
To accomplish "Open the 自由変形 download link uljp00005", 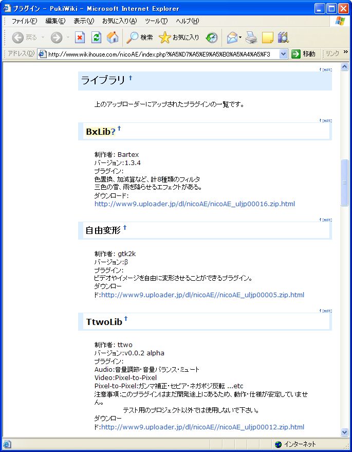I will coord(202,295).
